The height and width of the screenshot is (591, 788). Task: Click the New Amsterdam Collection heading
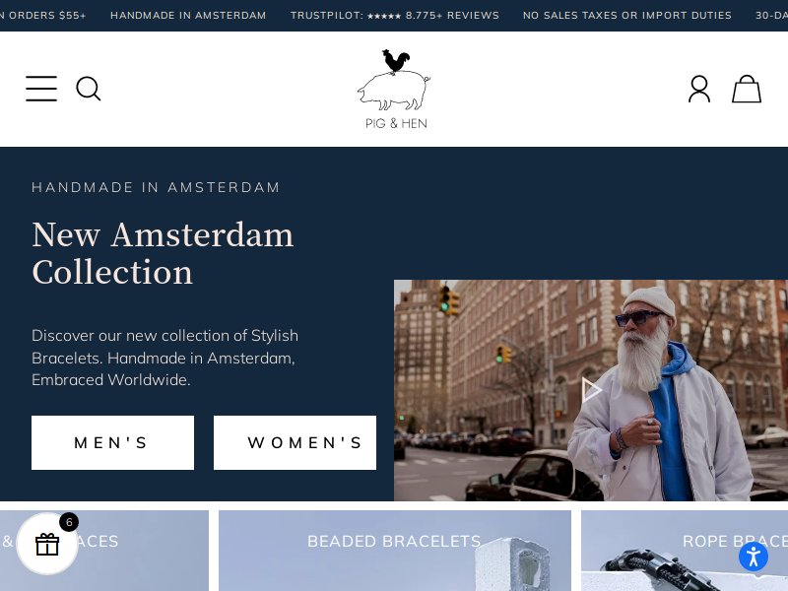pyautogui.click(x=163, y=253)
